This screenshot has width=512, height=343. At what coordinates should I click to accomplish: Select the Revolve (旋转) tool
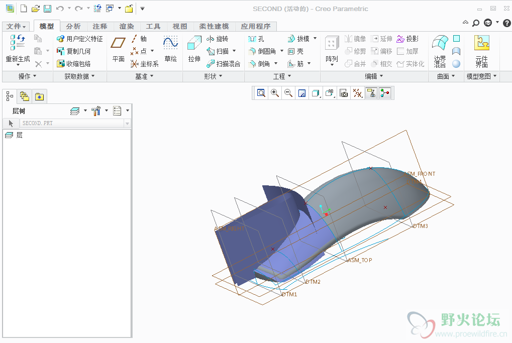coord(217,39)
